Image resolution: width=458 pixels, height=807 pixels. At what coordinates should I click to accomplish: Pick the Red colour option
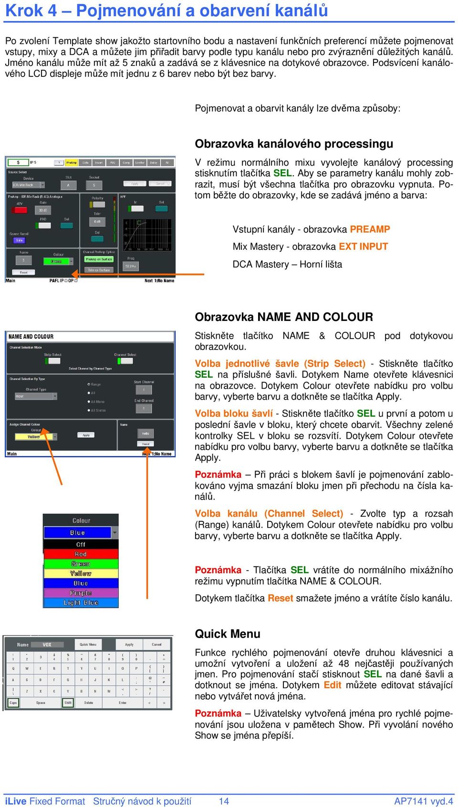click(x=81, y=554)
